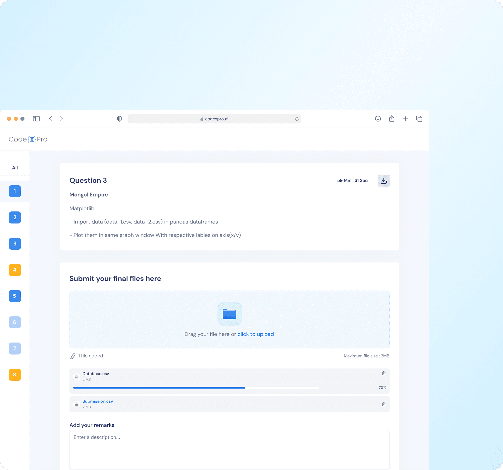Image resolution: width=503 pixels, height=470 pixels.
Task: Click the 'click to upload' link
Action: tap(255, 334)
